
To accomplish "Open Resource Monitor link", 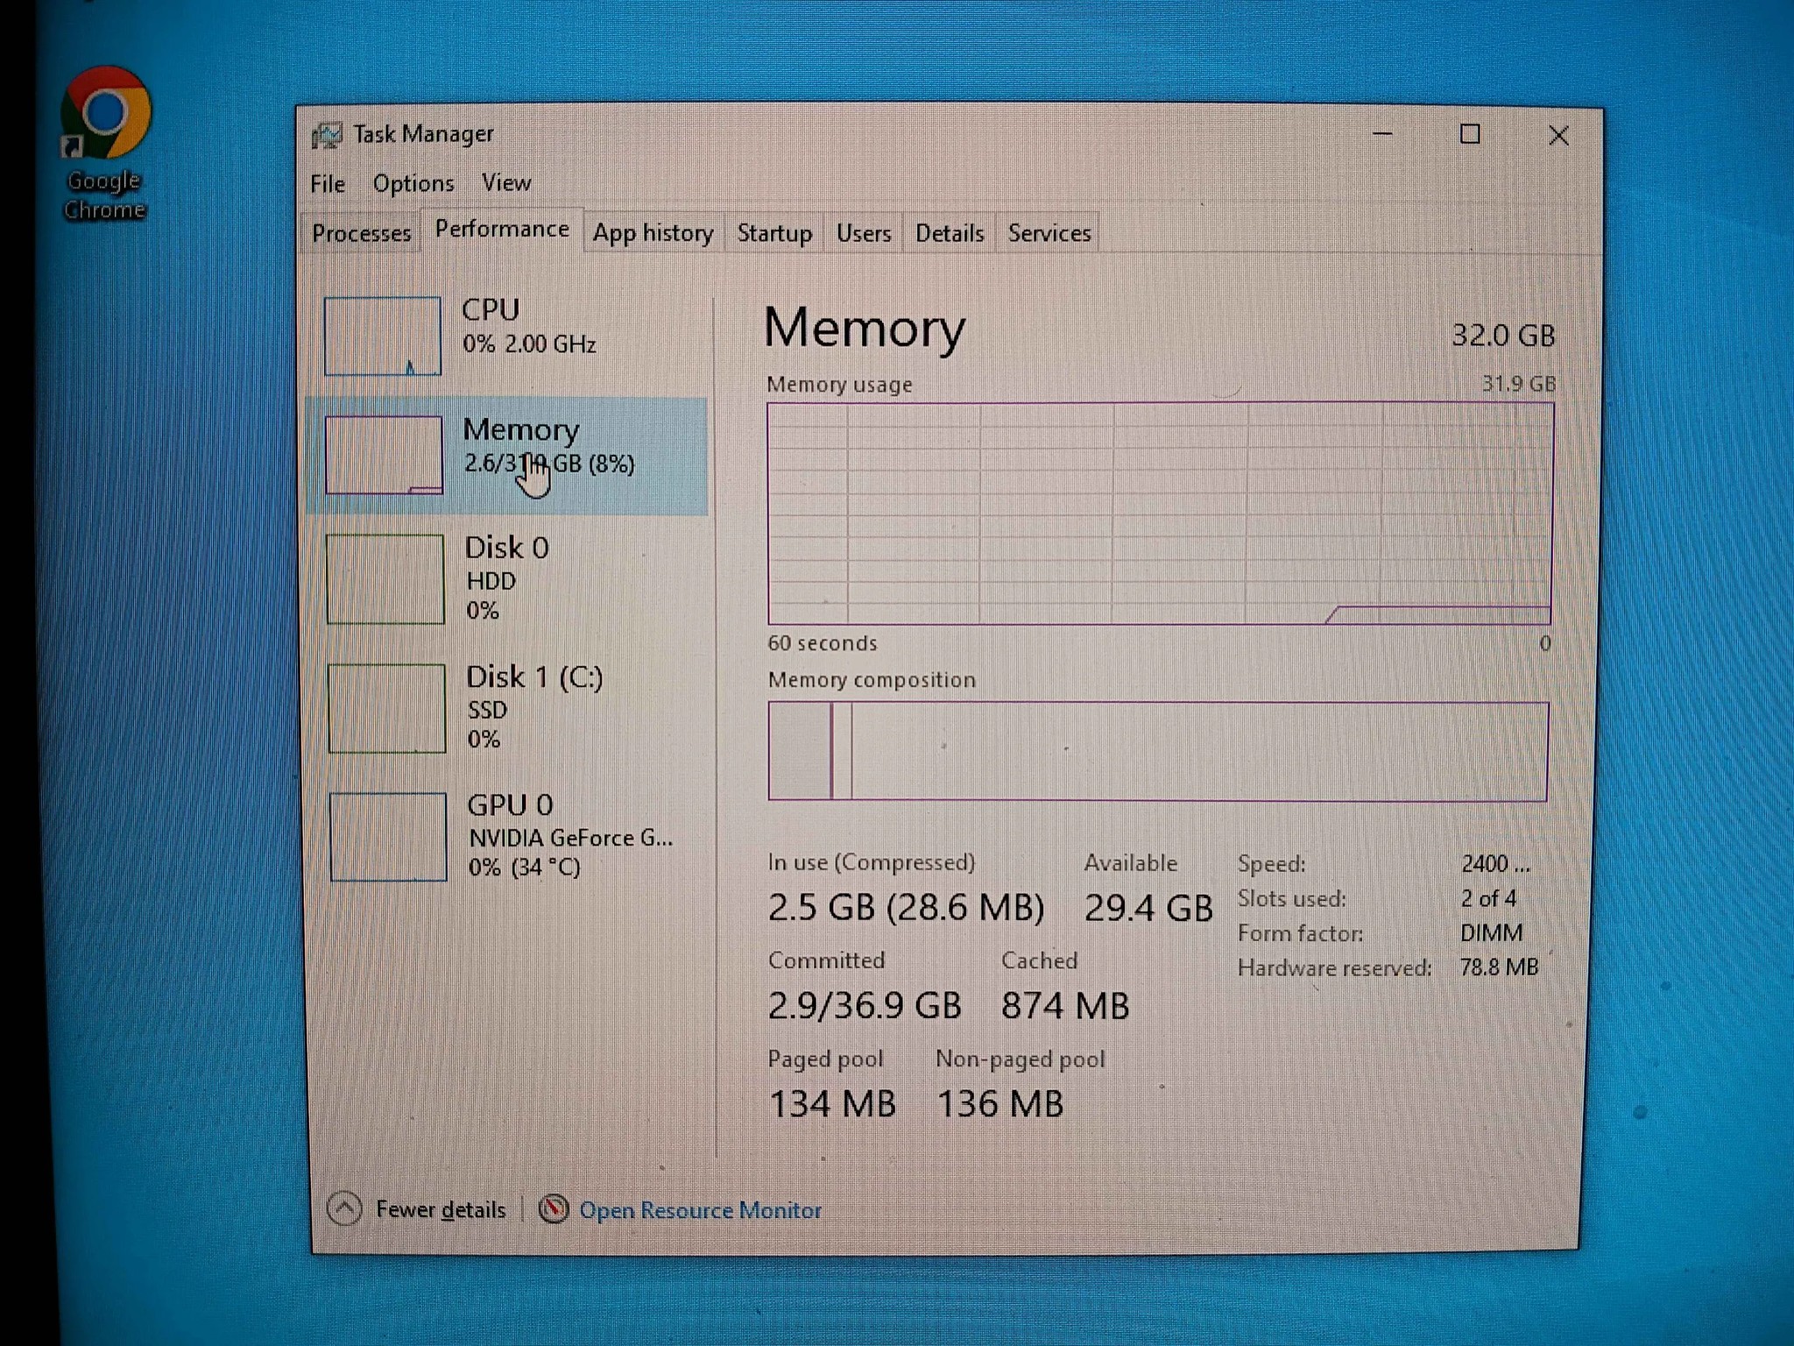I will [701, 1210].
